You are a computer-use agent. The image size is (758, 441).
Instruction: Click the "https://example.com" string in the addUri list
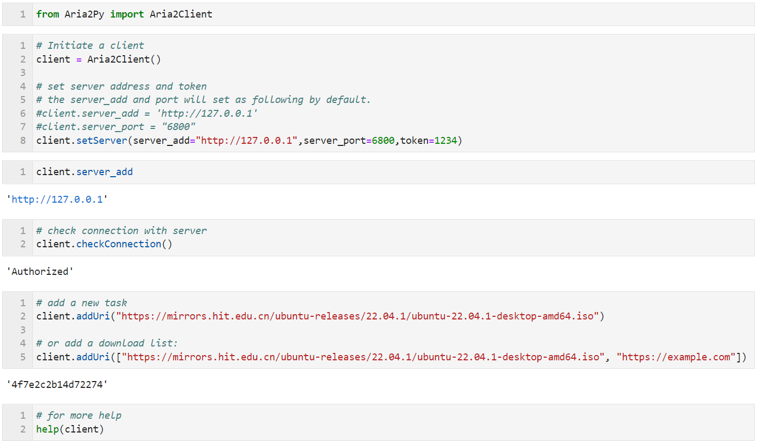click(x=676, y=357)
